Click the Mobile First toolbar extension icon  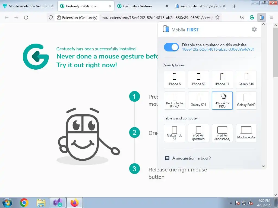click(x=262, y=17)
